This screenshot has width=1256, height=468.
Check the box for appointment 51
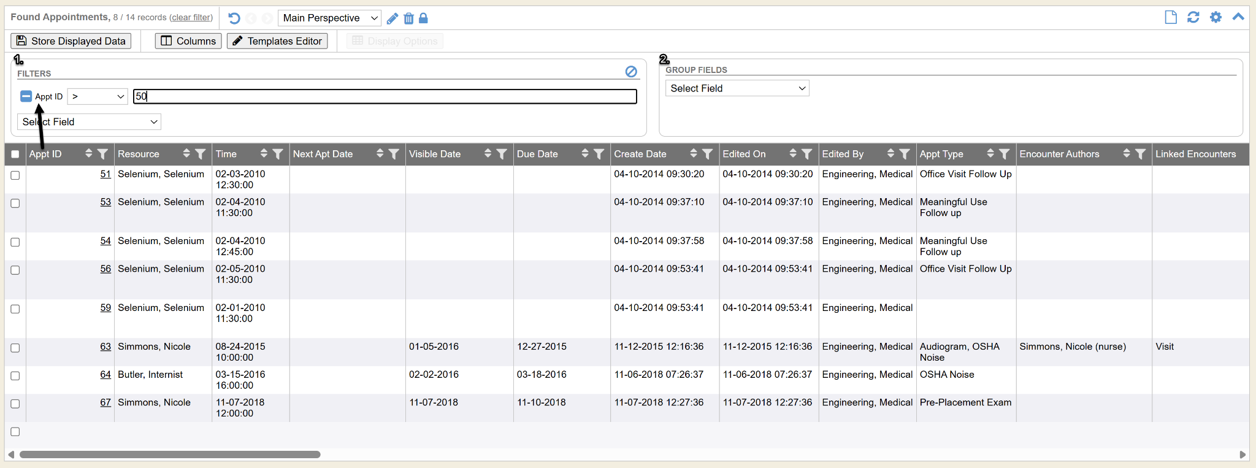pos(15,175)
